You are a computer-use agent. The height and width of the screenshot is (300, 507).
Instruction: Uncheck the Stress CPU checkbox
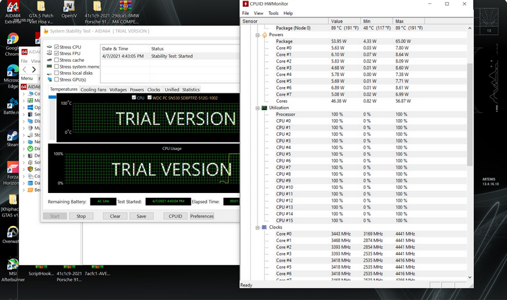pyautogui.click(x=57, y=46)
